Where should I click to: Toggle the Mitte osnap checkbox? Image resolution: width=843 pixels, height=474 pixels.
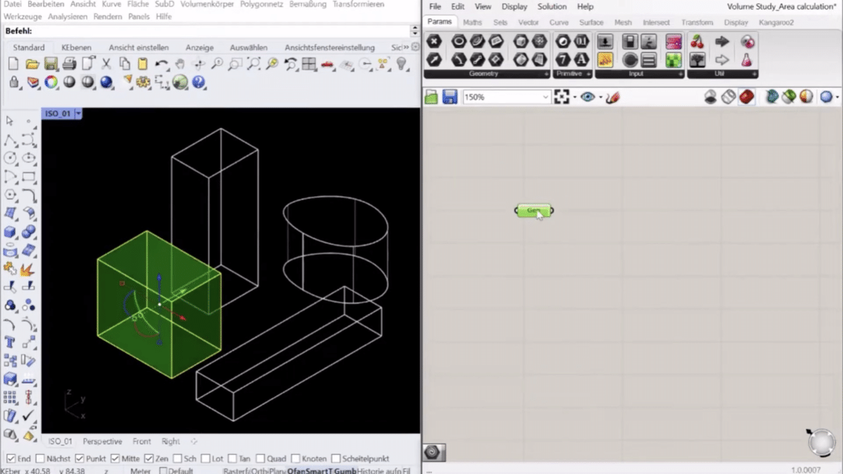pos(115,459)
